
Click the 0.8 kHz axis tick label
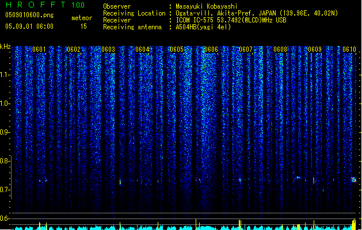point(5,161)
